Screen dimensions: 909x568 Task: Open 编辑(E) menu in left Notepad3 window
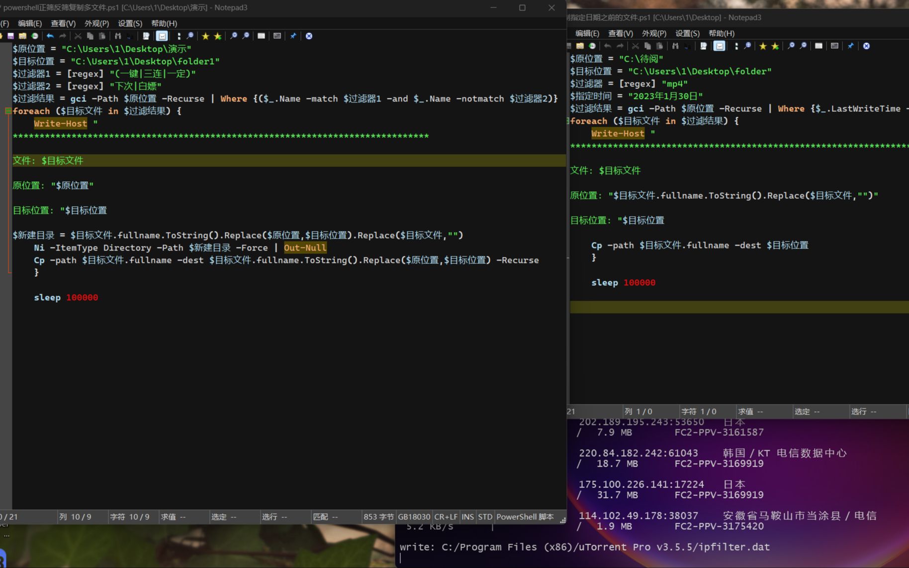(x=30, y=23)
